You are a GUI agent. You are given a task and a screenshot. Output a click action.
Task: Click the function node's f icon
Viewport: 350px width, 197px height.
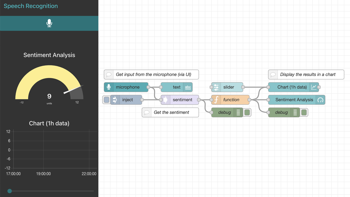pyautogui.click(x=216, y=100)
